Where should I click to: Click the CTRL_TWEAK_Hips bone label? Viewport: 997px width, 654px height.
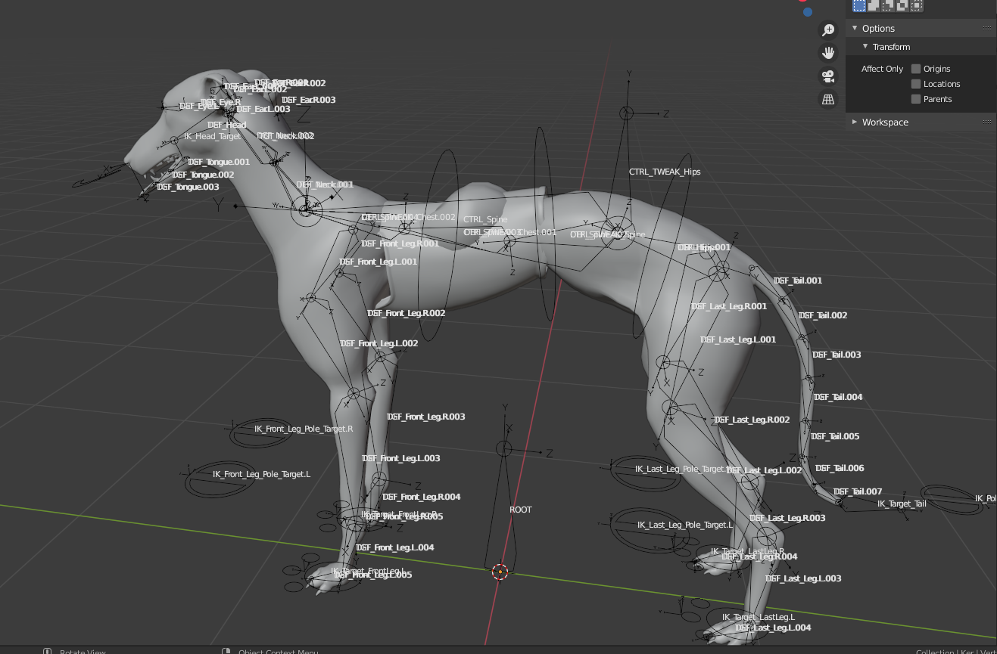point(665,172)
